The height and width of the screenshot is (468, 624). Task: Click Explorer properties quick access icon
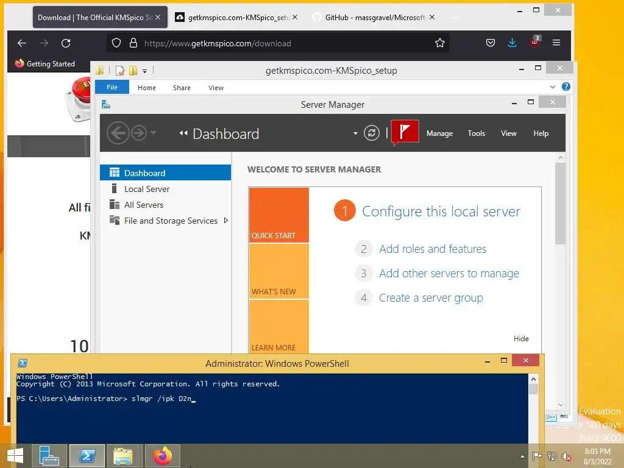click(x=120, y=71)
